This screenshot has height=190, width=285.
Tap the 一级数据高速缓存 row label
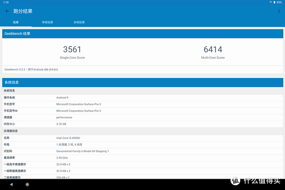[x=15, y=171]
